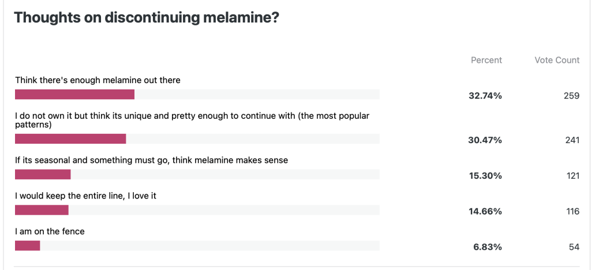Click the poll title about discontinuing melamine
This screenshot has height=270, width=591.
(x=147, y=17)
